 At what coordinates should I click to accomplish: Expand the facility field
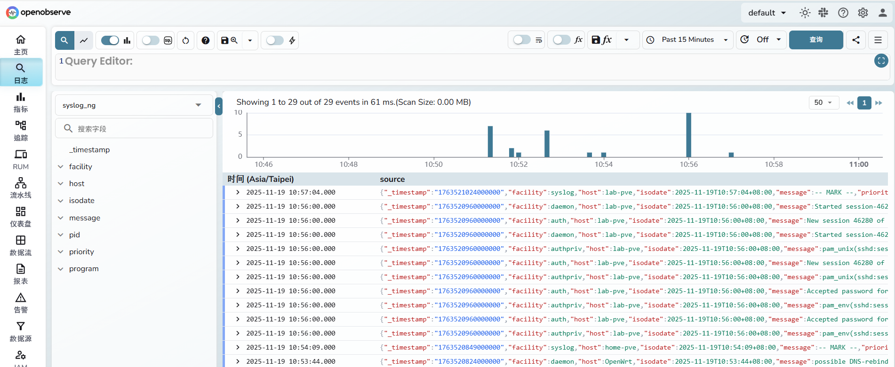tap(61, 167)
